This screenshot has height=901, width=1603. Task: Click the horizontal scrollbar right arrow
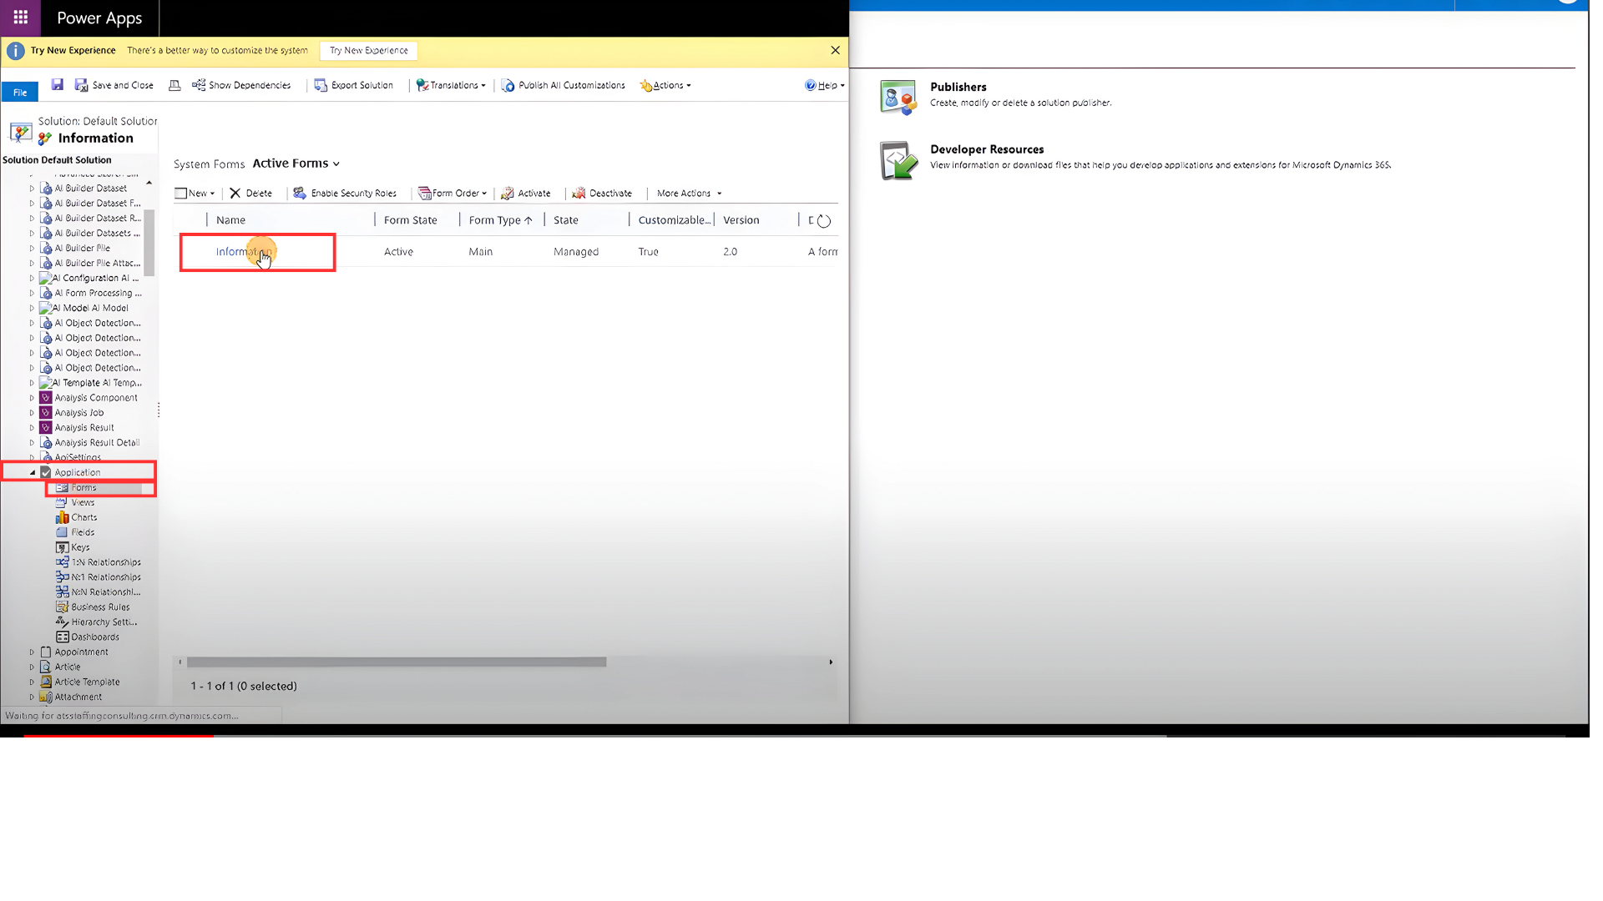[831, 662]
